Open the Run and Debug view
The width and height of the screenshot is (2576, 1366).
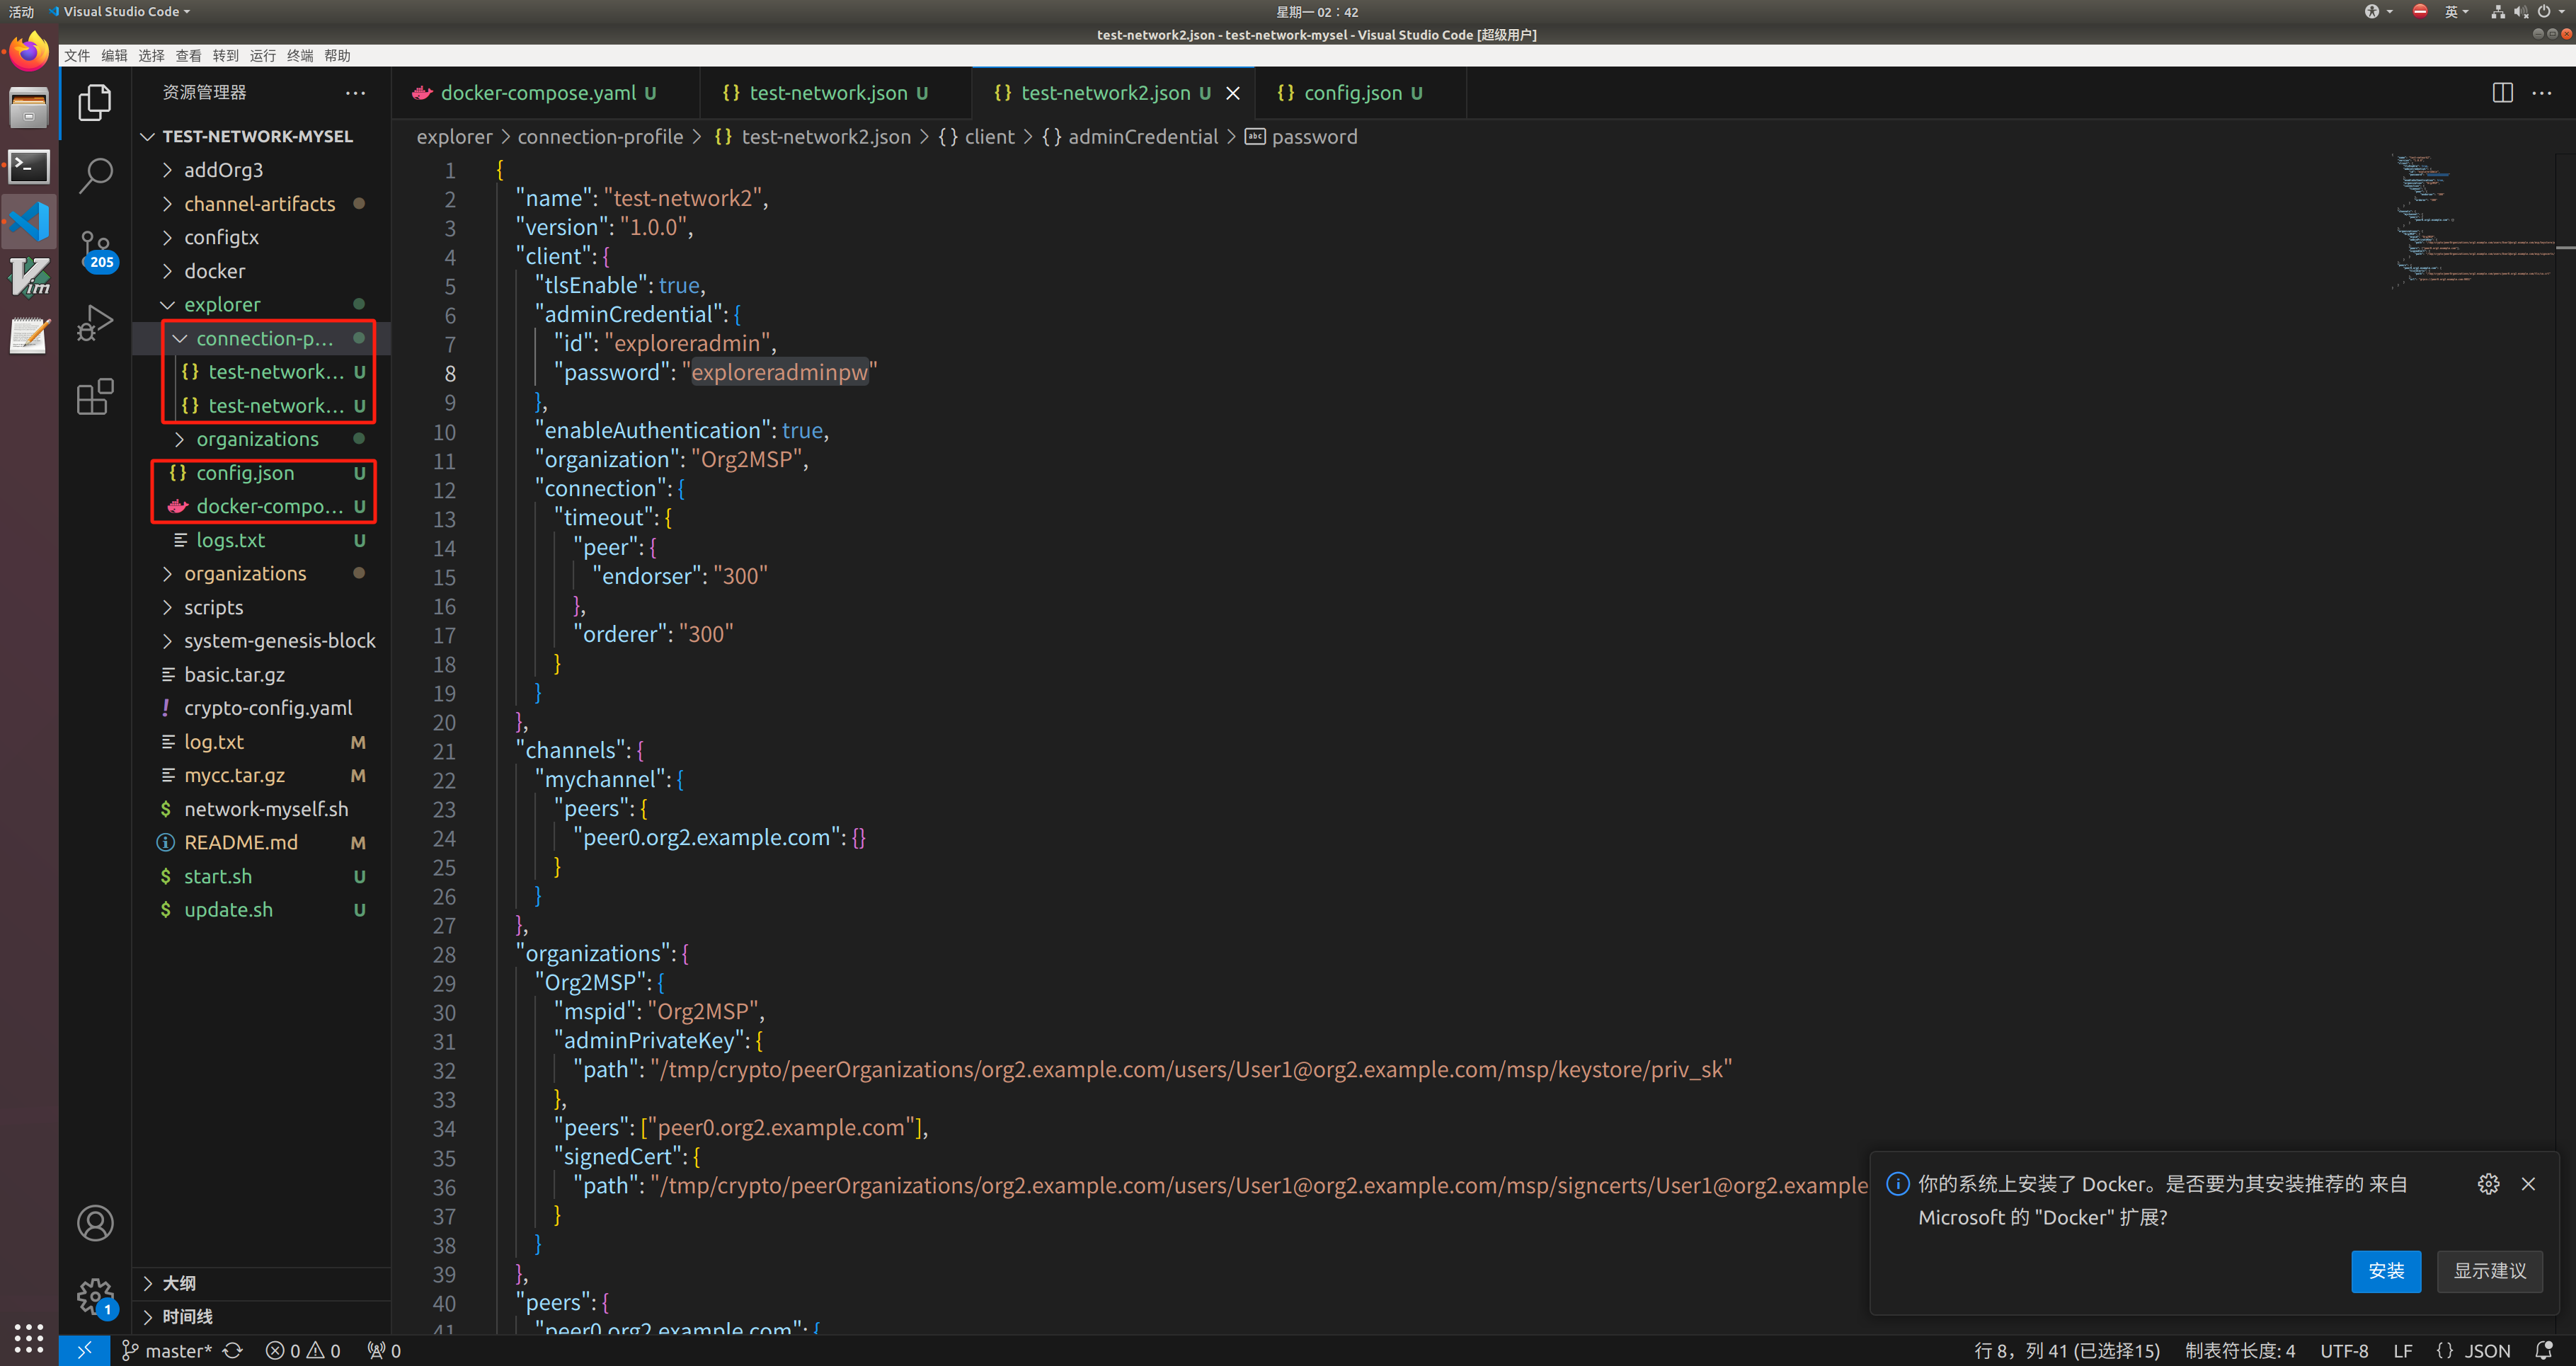[95, 323]
